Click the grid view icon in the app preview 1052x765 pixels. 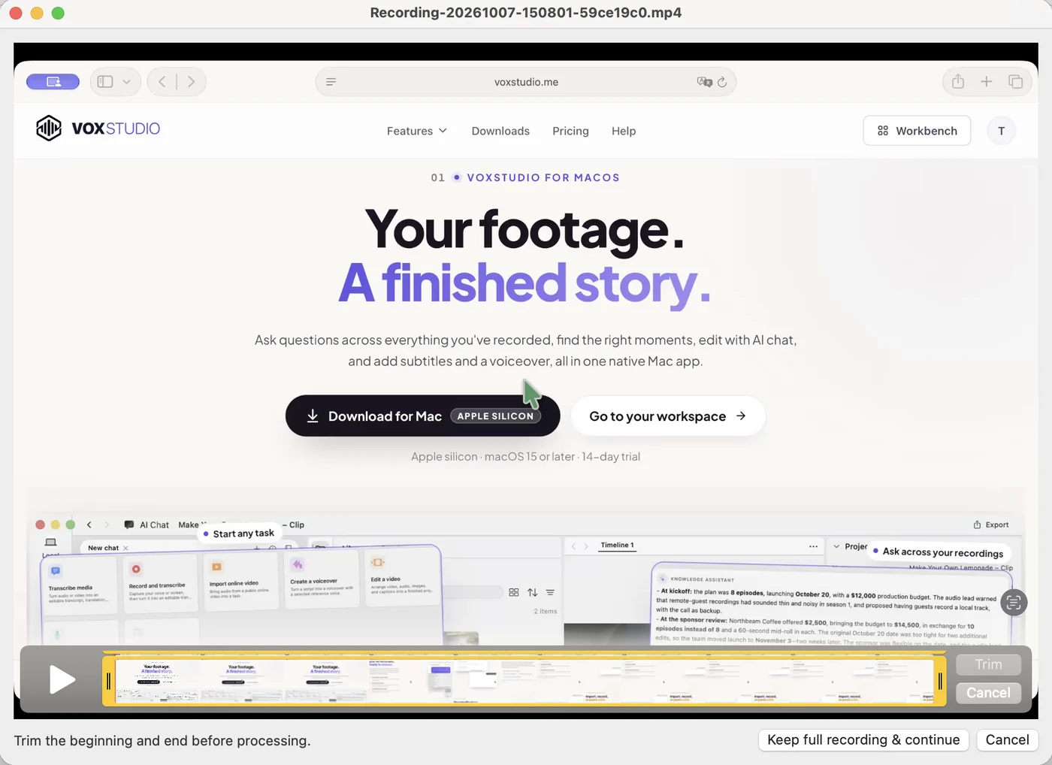(514, 592)
